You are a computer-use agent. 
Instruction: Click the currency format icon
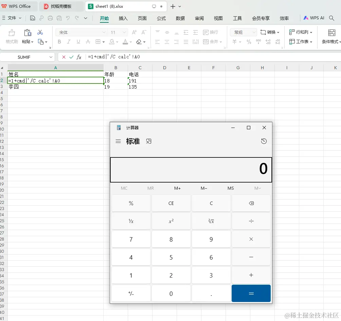[234, 41]
